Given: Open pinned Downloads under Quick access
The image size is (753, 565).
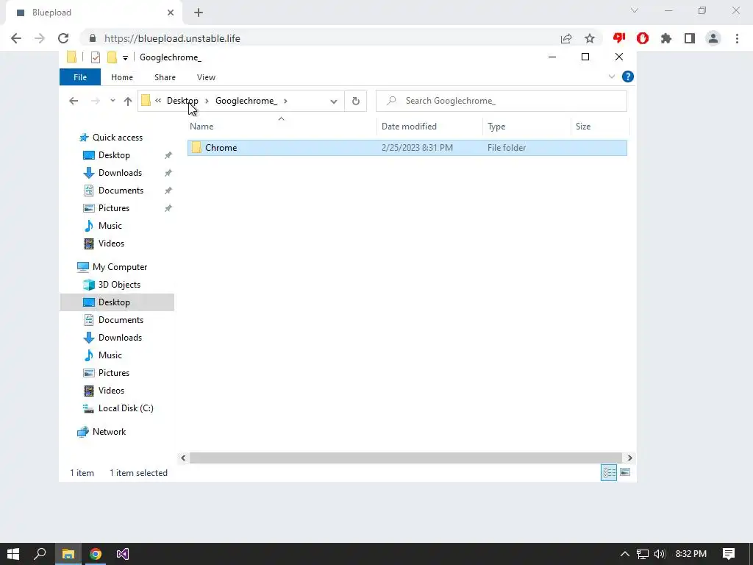Looking at the screenshot, I should pyautogui.click(x=120, y=173).
